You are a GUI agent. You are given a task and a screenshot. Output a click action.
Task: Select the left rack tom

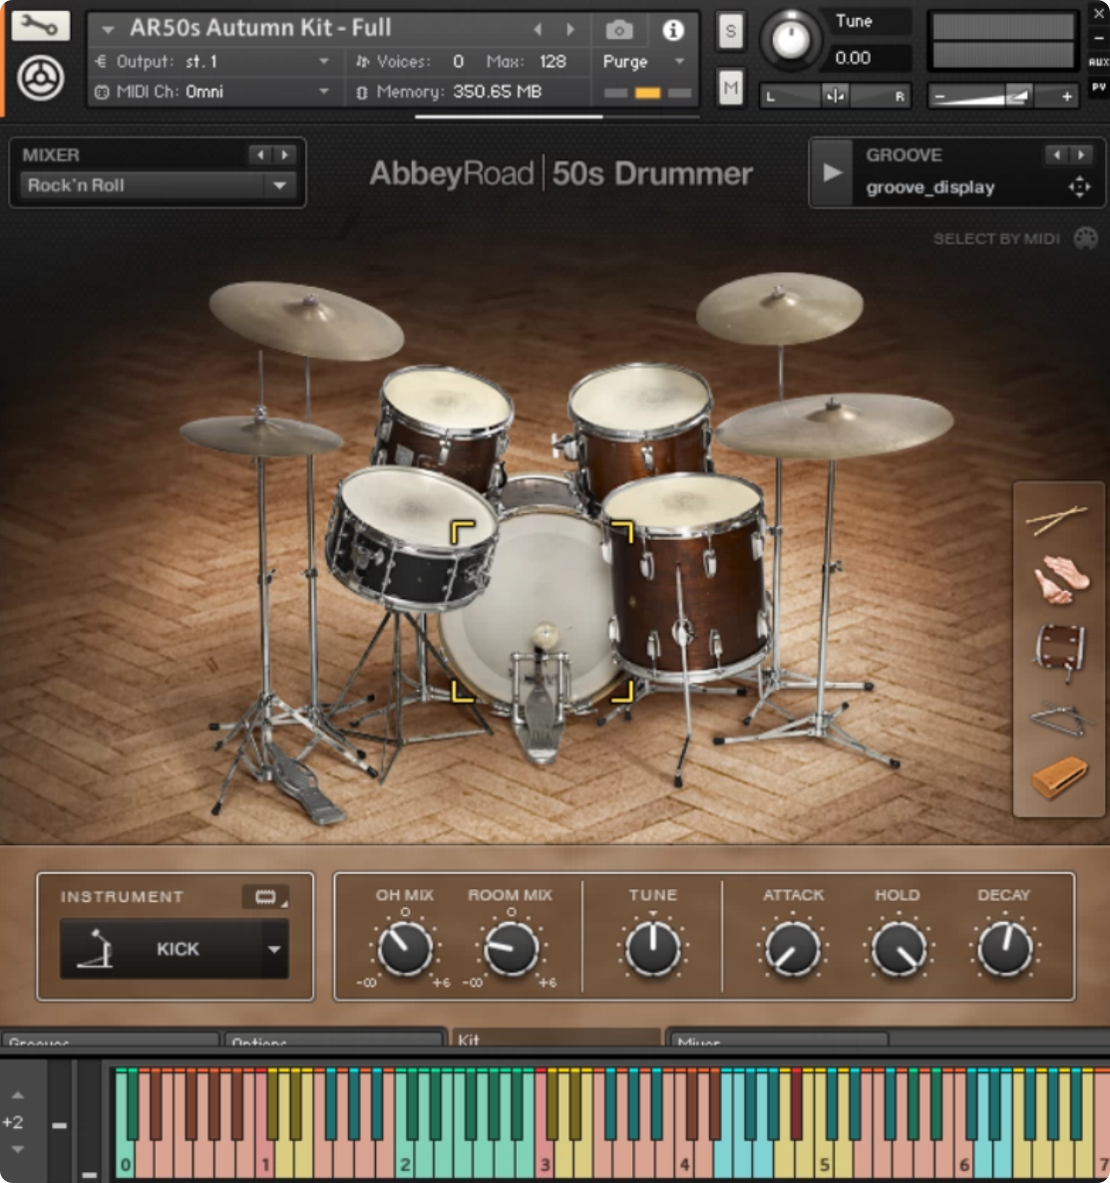pyautogui.click(x=446, y=427)
